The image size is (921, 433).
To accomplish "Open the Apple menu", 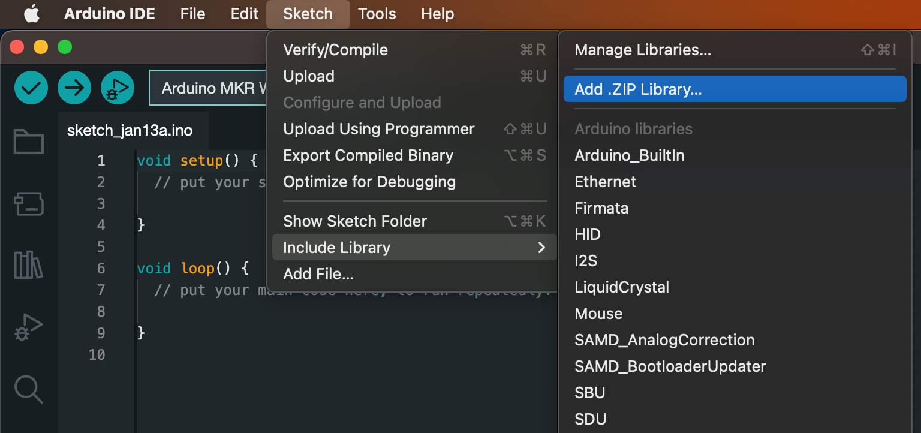I will [x=31, y=14].
